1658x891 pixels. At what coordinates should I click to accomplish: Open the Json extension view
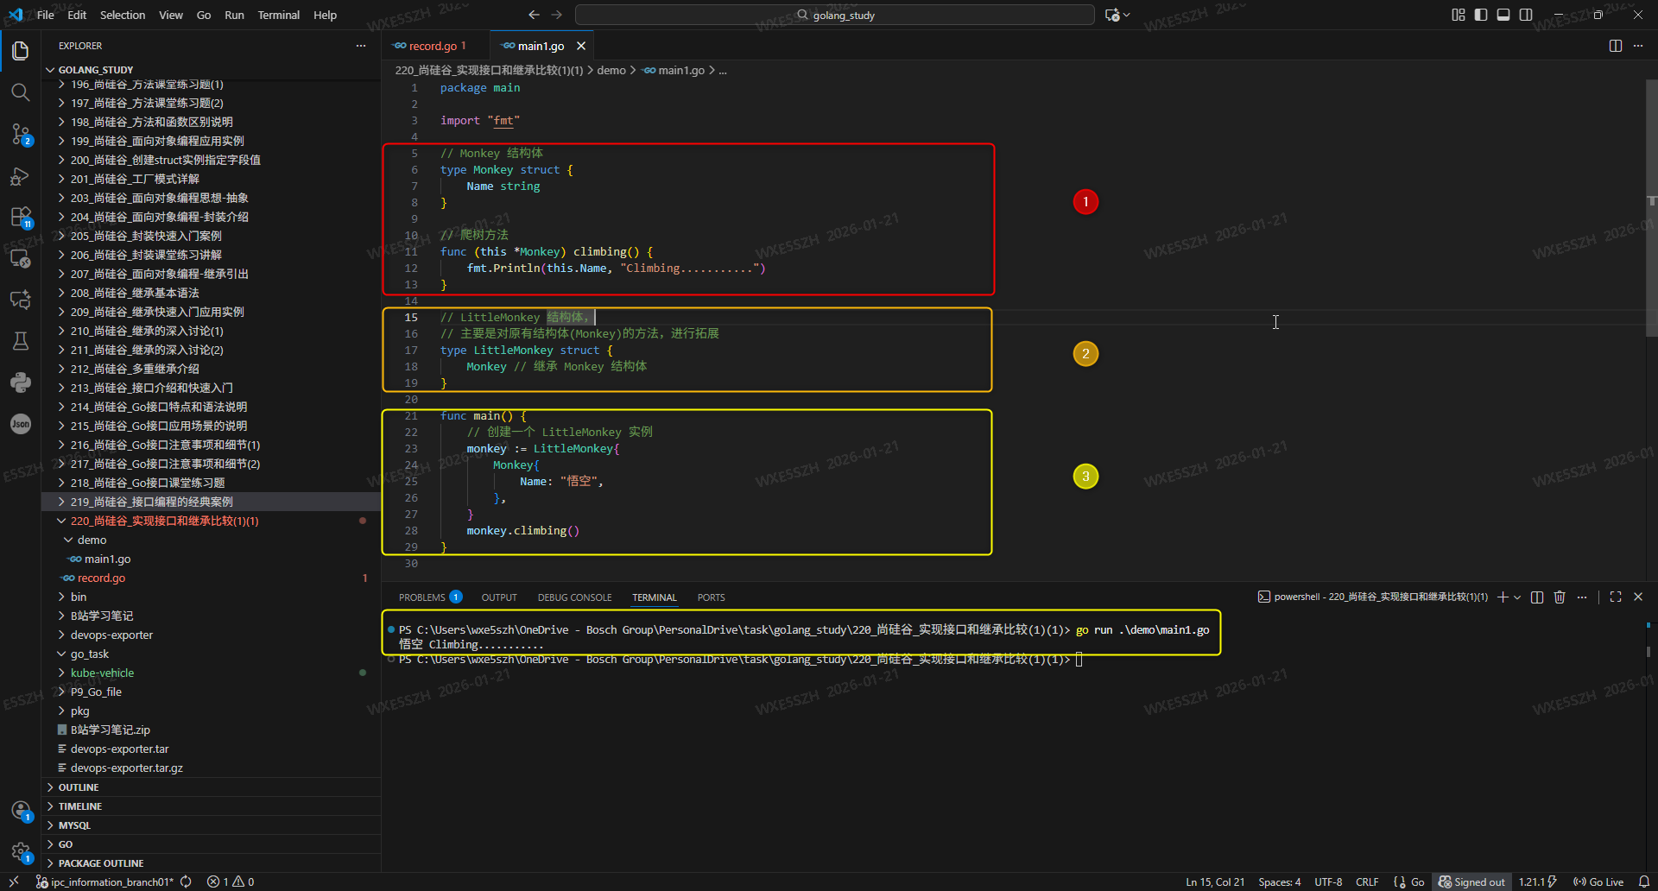click(21, 424)
